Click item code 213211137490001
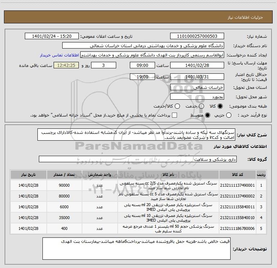277x268 pixels. coord(237,185)
